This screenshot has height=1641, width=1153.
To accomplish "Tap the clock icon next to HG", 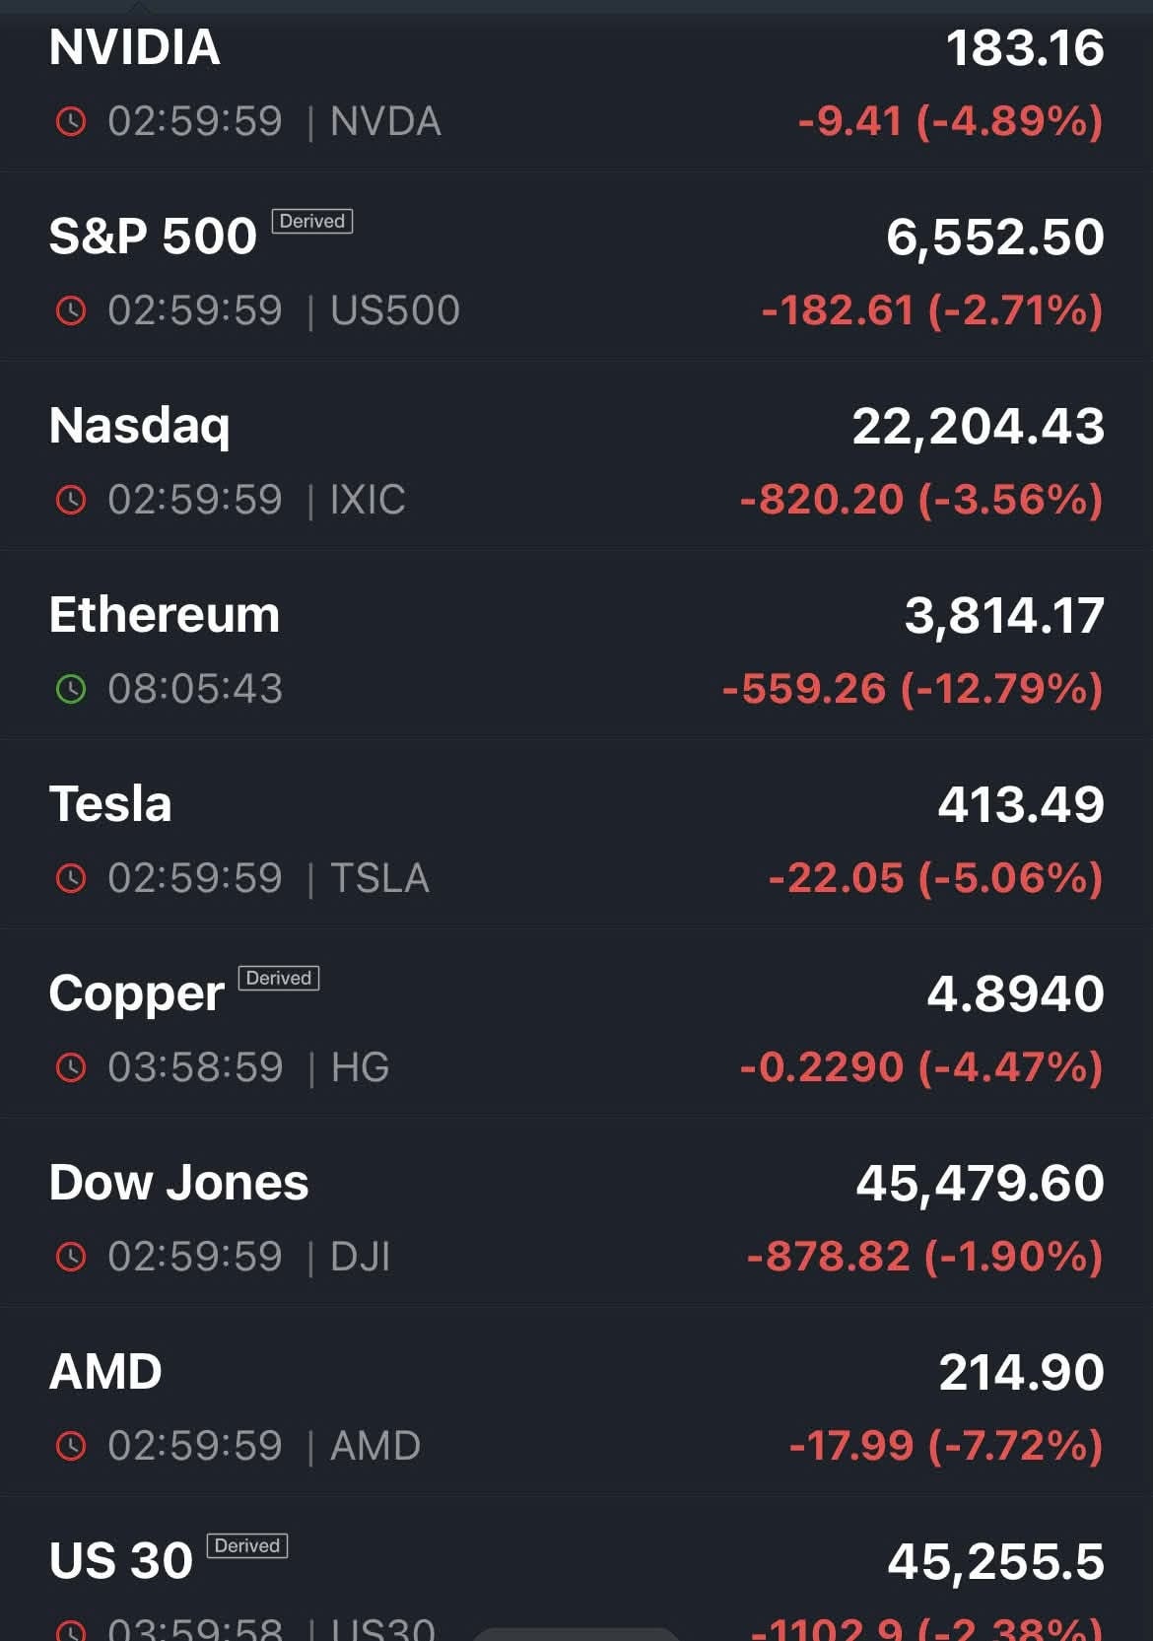I will tap(71, 1067).
